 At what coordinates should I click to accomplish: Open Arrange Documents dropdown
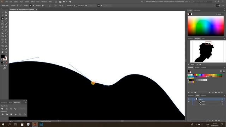coord(65,2)
